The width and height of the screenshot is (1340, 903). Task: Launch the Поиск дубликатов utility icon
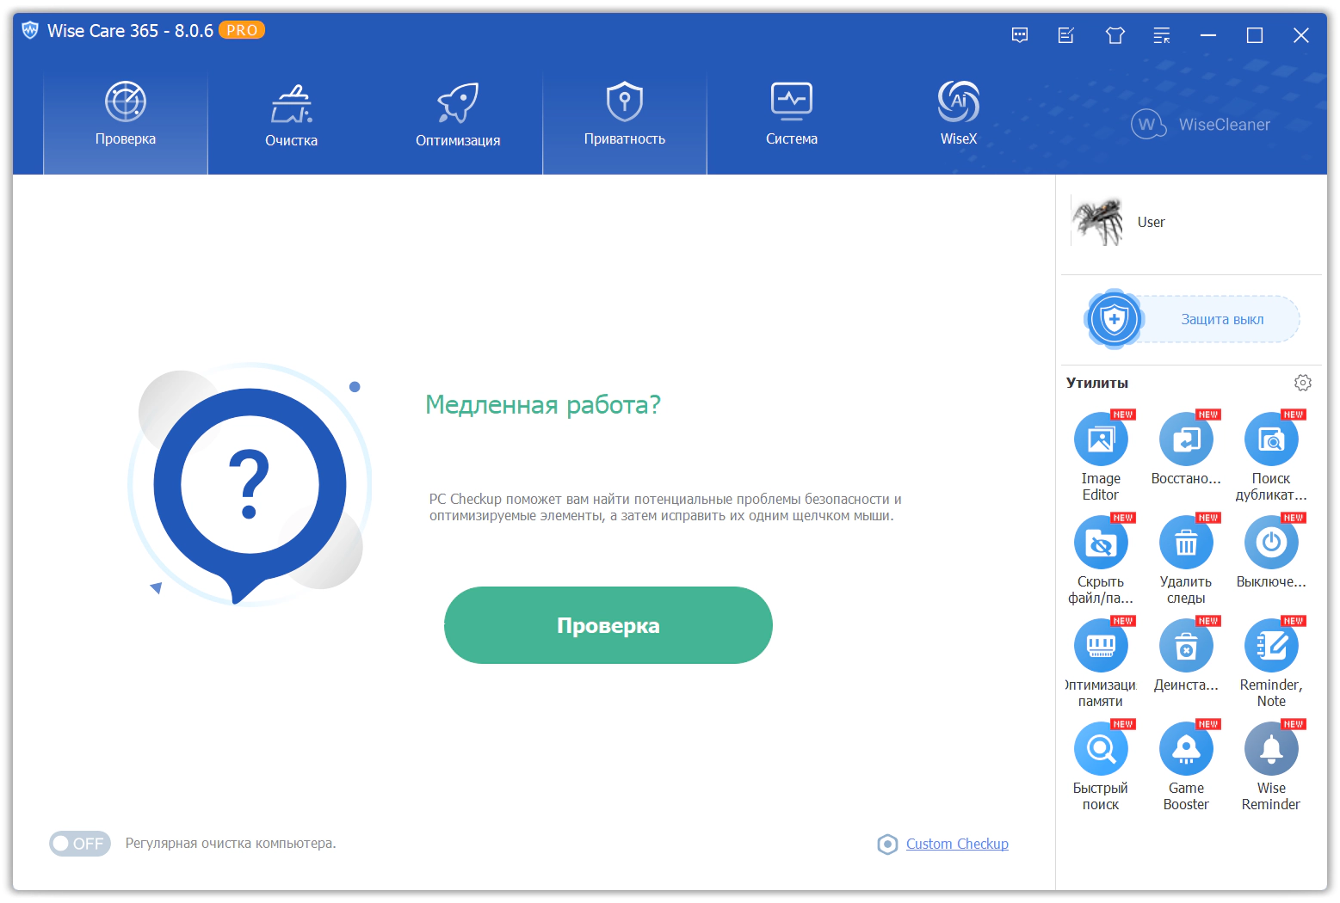click(1271, 439)
